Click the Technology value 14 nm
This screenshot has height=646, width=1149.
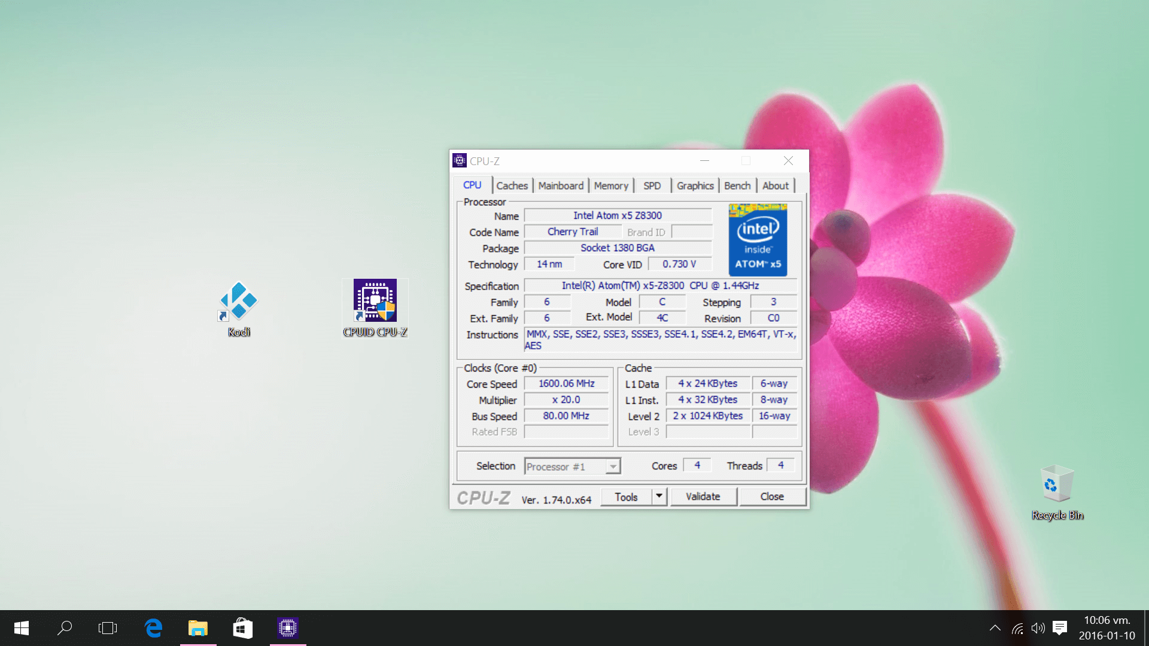pyautogui.click(x=549, y=264)
